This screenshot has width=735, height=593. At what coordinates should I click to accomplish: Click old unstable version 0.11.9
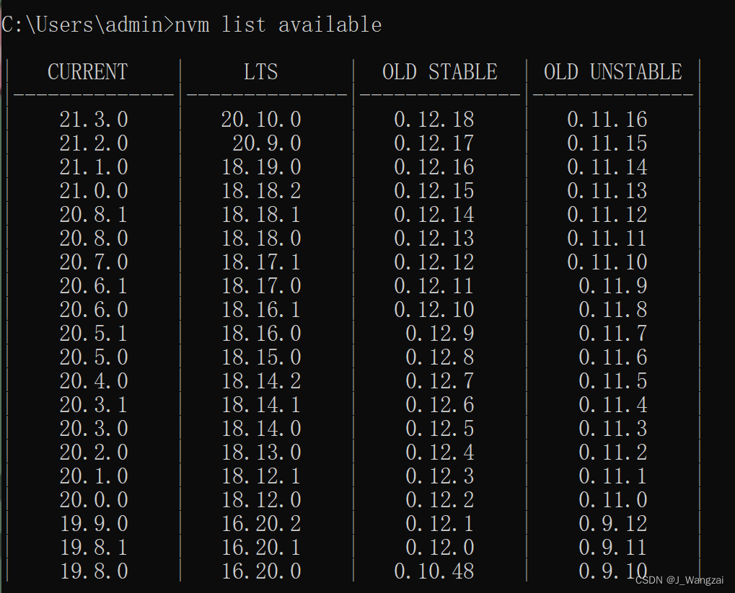(612, 286)
